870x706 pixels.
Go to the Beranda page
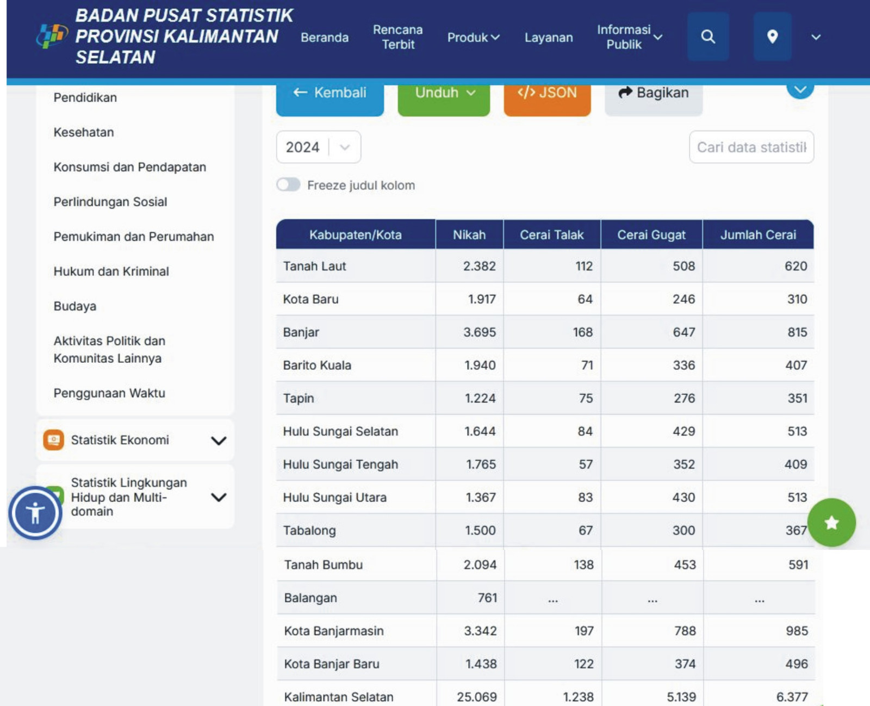point(325,38)
